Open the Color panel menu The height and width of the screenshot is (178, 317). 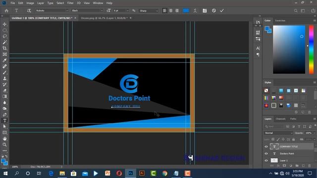[315, 21]
